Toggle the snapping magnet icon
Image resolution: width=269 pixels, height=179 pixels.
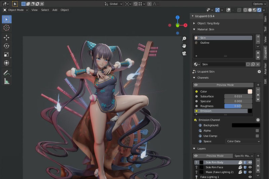coord(136,4)
